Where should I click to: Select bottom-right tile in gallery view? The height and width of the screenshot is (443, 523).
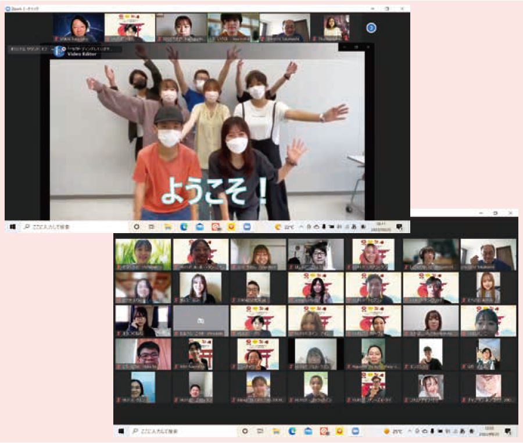[488, 388]
